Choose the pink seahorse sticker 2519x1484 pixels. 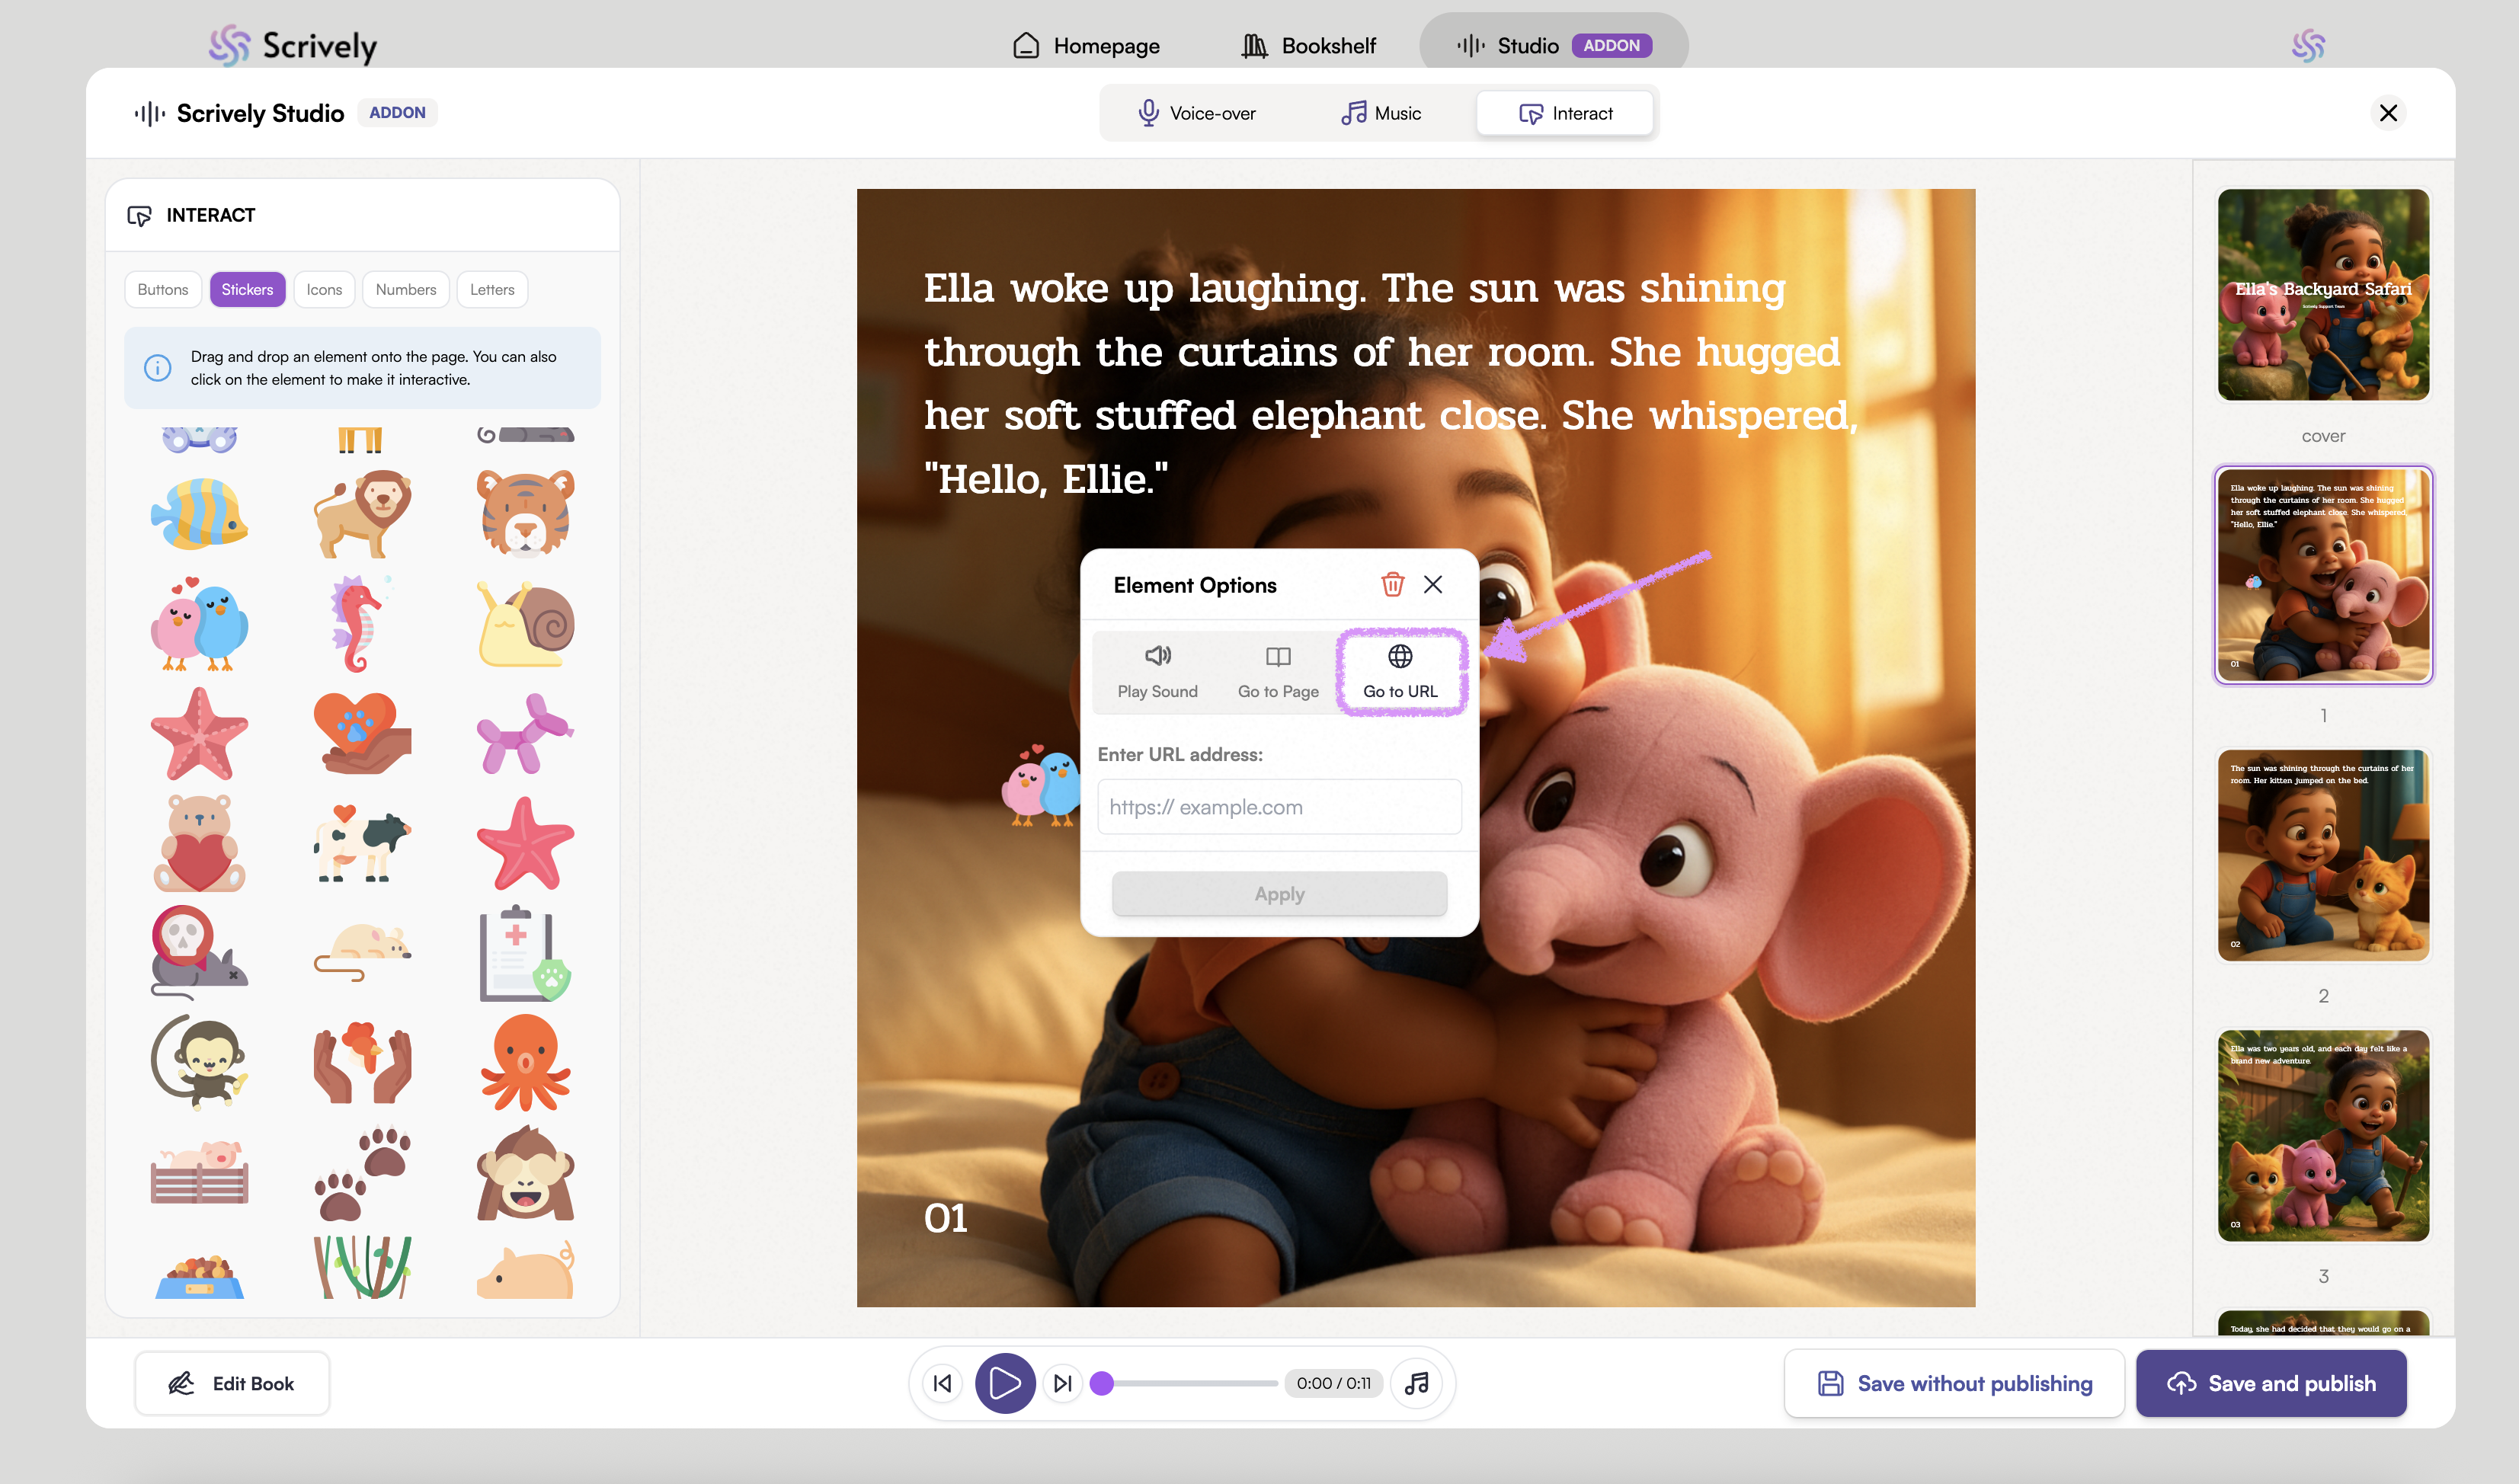(x=360, y=624)
